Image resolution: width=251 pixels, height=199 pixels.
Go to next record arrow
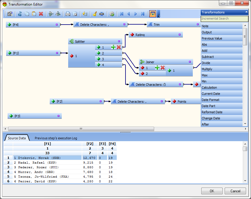tap(135, 14)
